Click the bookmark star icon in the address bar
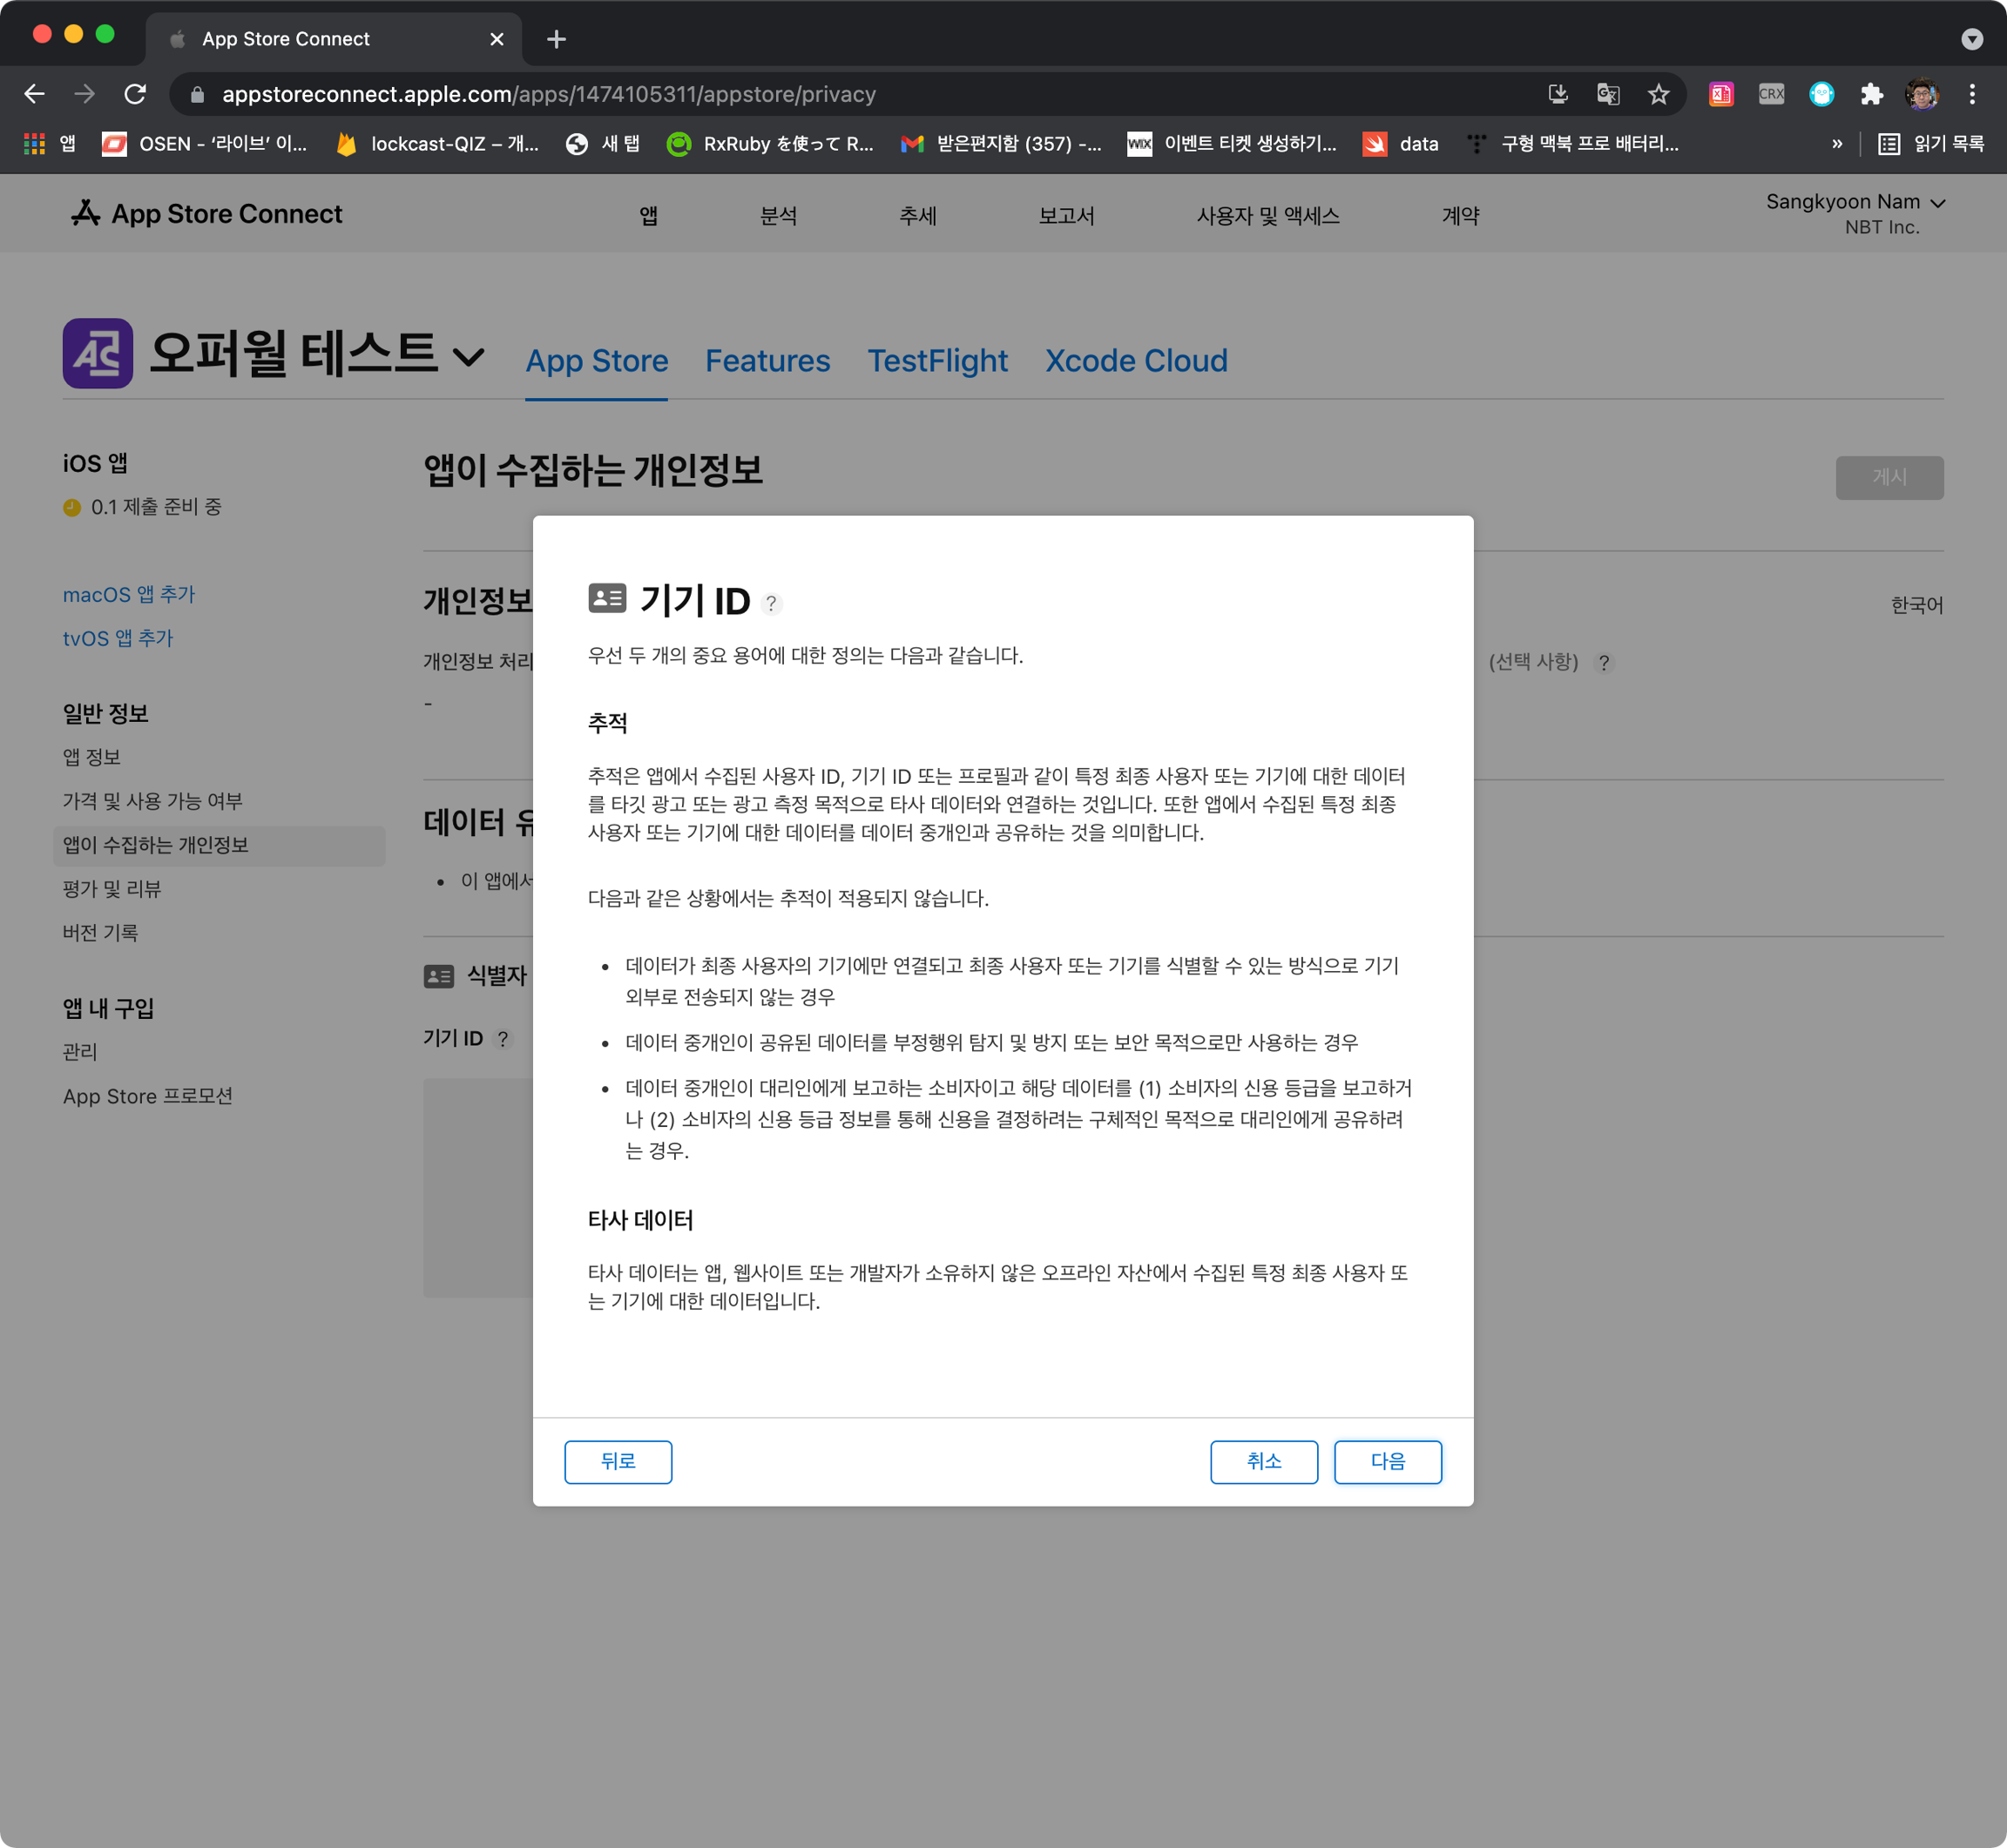This screenshot has width=2007, height=1848. [x=1658, y=94]
